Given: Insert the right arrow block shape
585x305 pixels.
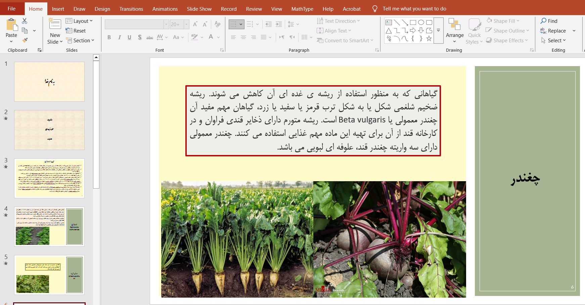Looking at the screenshot, I should [x=413, y=31].
